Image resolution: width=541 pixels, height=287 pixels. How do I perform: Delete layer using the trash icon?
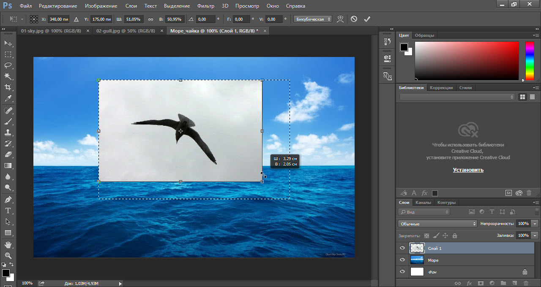click(x=526, y=283)
